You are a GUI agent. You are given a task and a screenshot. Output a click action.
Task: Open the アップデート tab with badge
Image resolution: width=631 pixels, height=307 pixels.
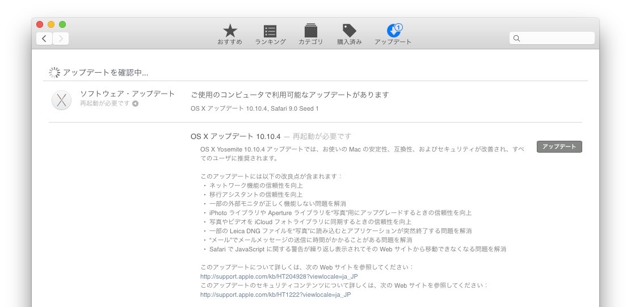point(393,35)
